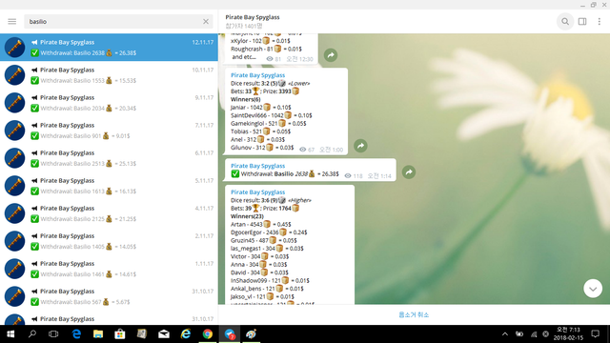Click the Telegram taskbar icon
This screenshot has height=343, width=610.
click(x=230, y=334)
